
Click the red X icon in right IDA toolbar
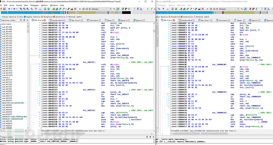pyautogui.click(x=203, y=9)
